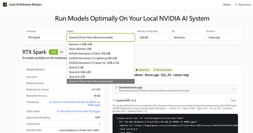Viewport: 253px width, 133px height.
Task: Open the Backend dropdown showing llama.cpp
Action: coord(222,37)
